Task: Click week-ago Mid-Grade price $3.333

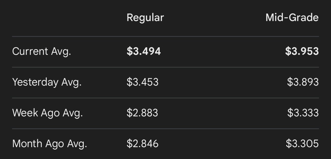Action: click(x=303, y=113)
